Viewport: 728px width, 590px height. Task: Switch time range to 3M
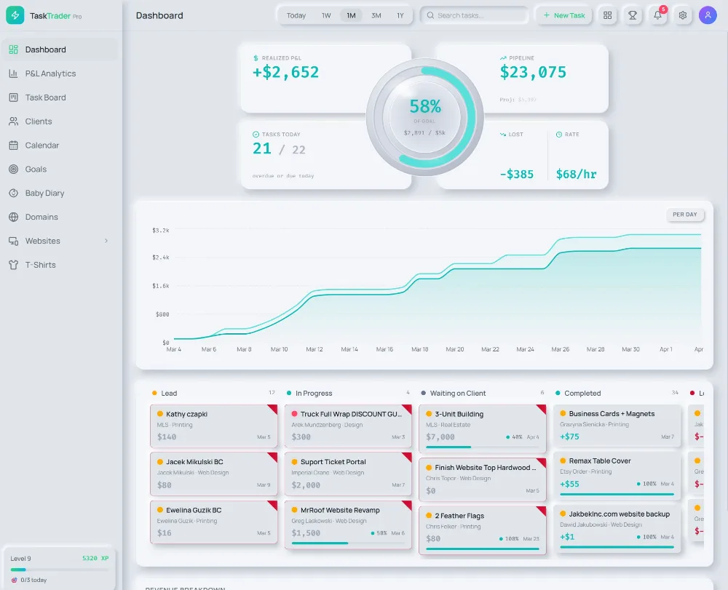[x=376, y=15]
